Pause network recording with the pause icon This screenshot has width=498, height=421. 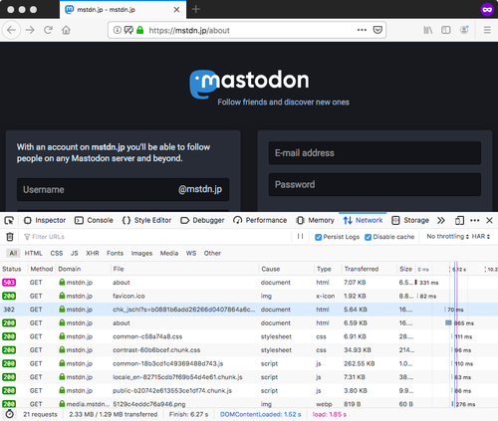pyautogui.click(x=300, y=236)
